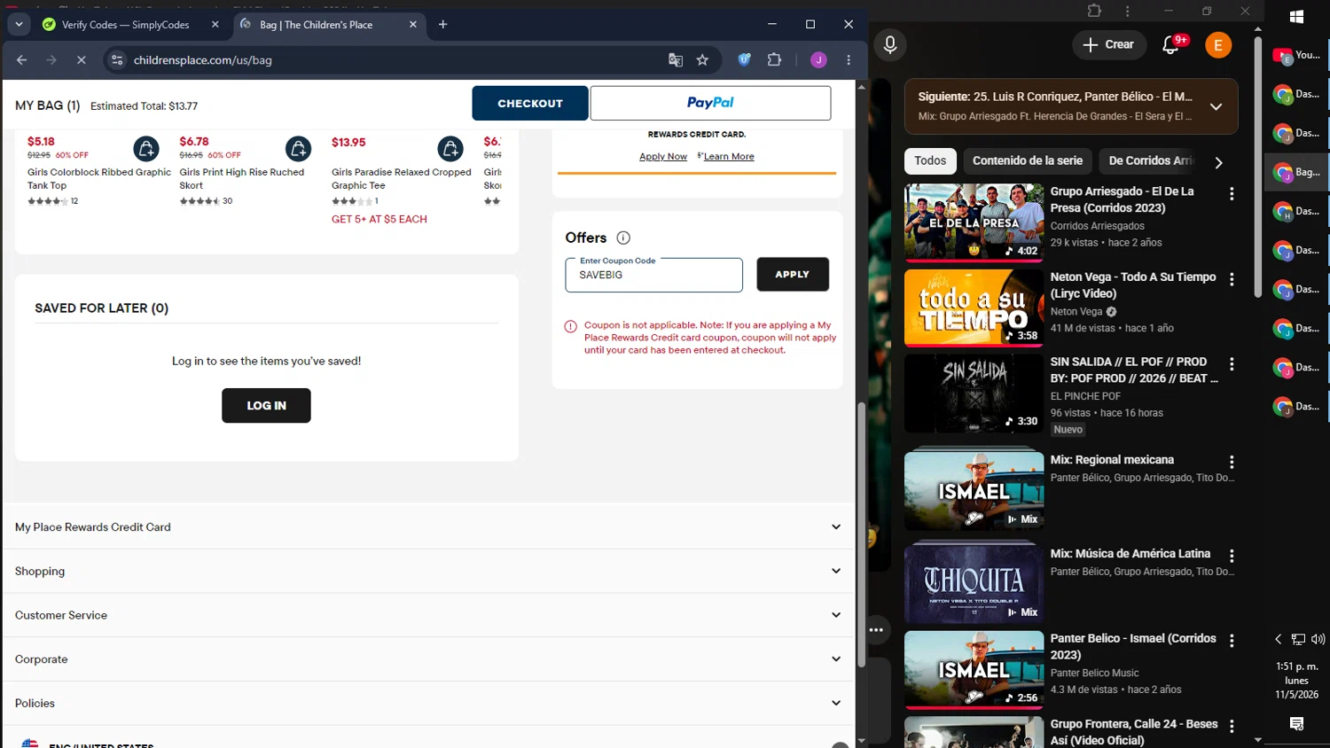Expand the Corporate footer section

click(428, 659)
